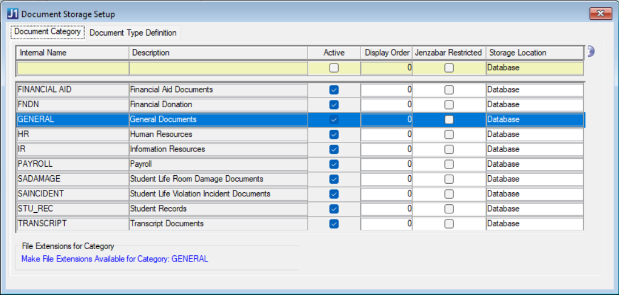Click Make File Extensions Available for Category link
Viewport: 619px width, 295px height.
click(115, 259)
